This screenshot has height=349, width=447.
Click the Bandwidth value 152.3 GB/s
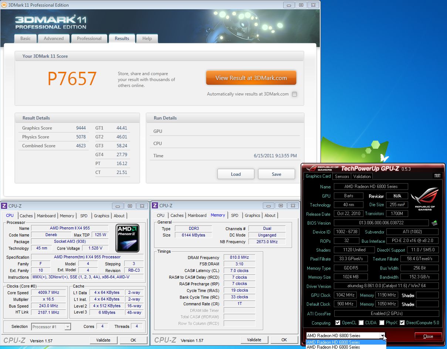point(420,277)
